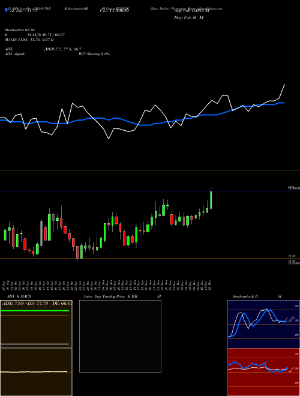
Task: Click the 'ADX: 7.69 +DY: 77.78 -DY: 66.67' readout
Action: click(x=37, y=303)
